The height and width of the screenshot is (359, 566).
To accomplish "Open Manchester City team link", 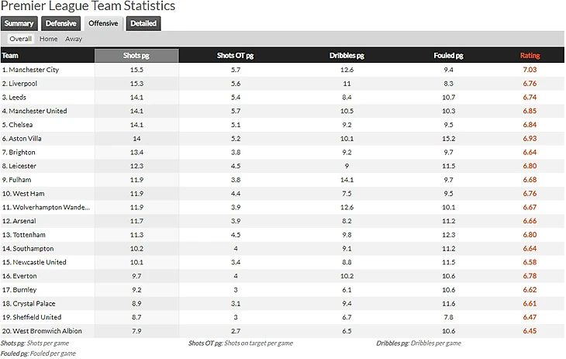I will (x=34, y=70).
